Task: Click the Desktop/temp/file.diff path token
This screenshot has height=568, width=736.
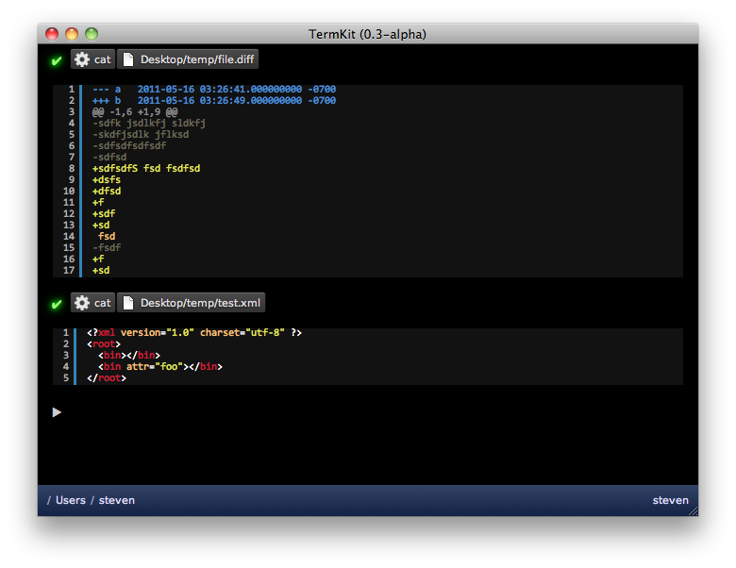Action: coord(197,59)
